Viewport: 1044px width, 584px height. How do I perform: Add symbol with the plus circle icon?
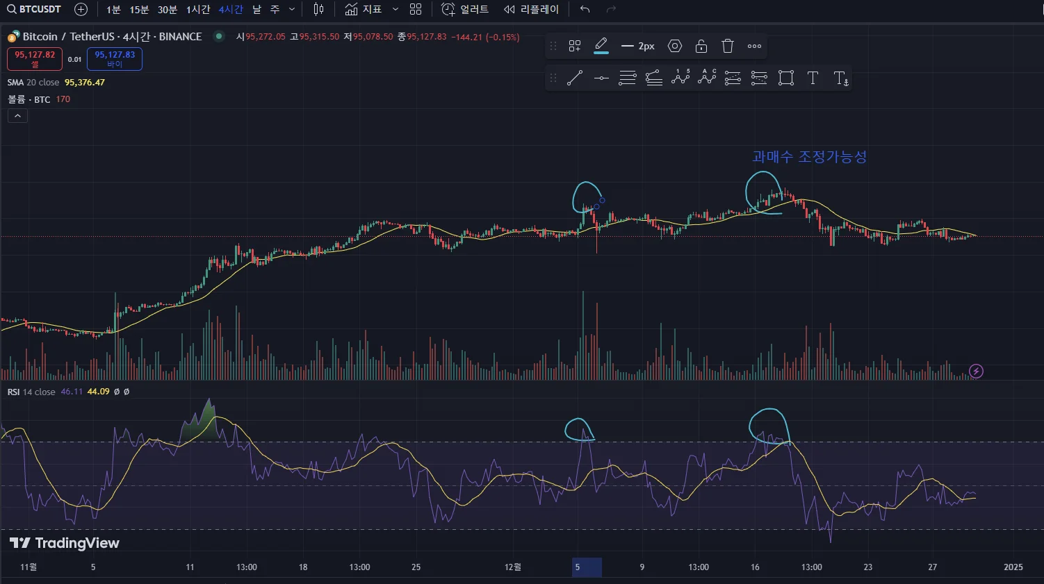tap(81, 10)
